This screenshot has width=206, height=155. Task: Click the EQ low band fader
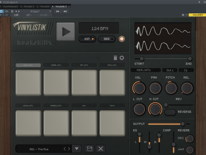tap(139, 134)
